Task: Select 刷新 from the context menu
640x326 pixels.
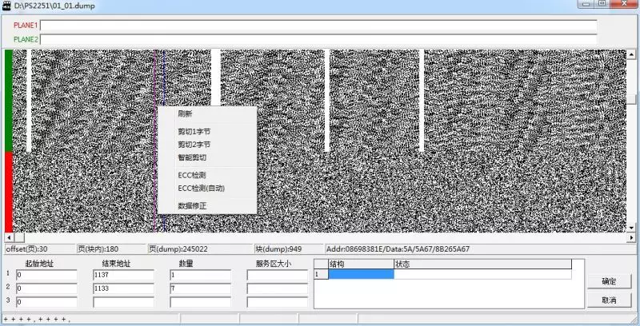Action: click(185, 114)
